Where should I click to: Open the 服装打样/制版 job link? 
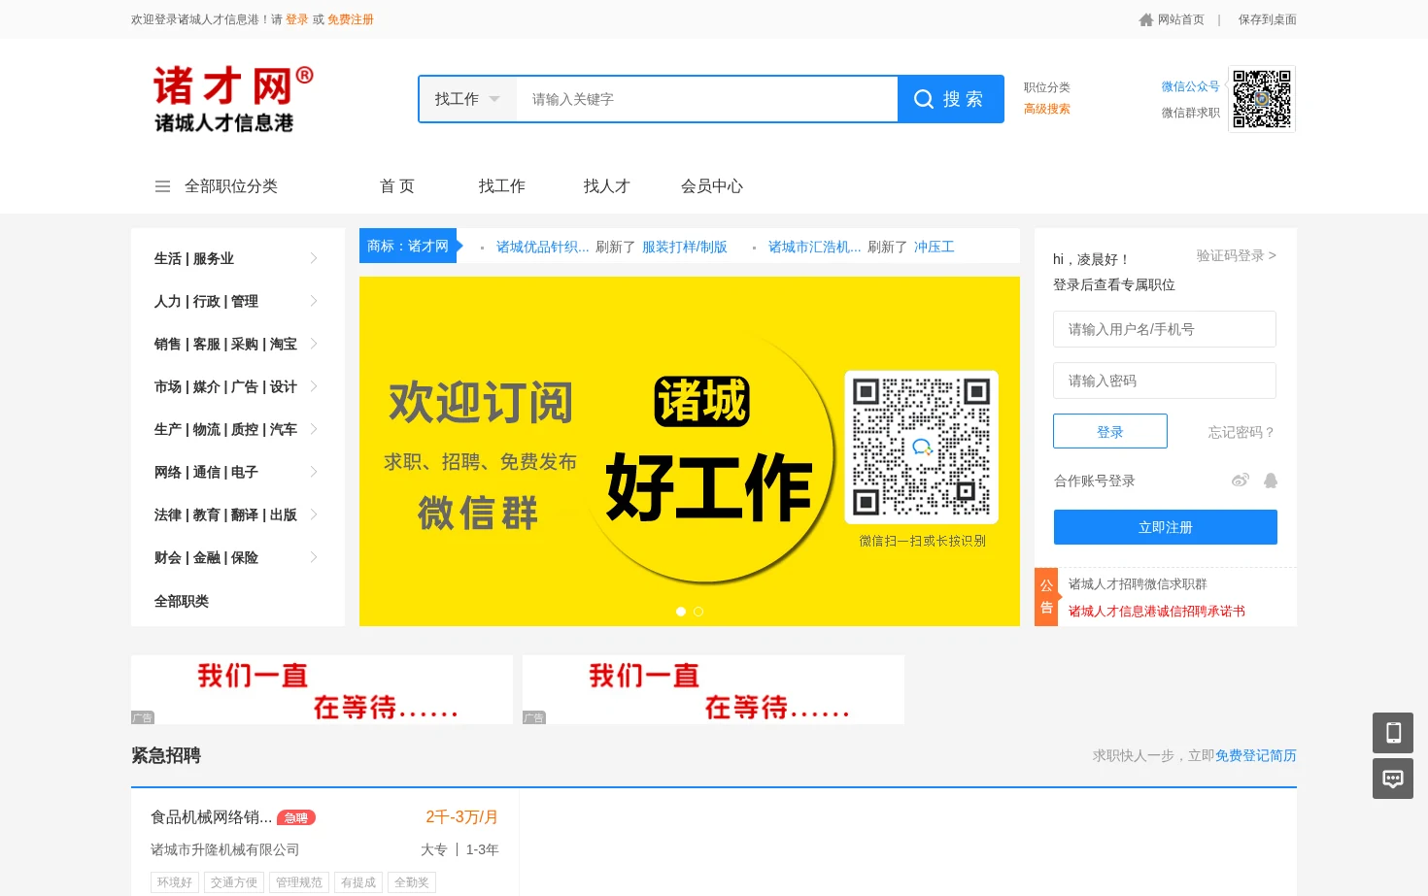click(685, 247)
